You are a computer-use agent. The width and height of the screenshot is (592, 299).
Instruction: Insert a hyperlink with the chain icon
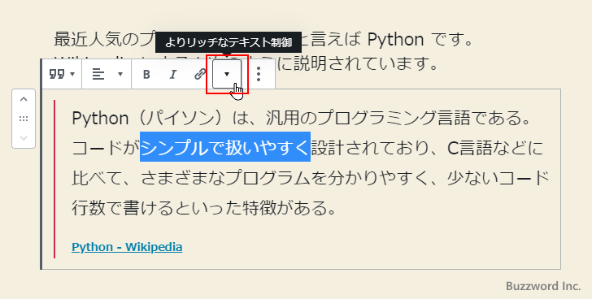200,74
